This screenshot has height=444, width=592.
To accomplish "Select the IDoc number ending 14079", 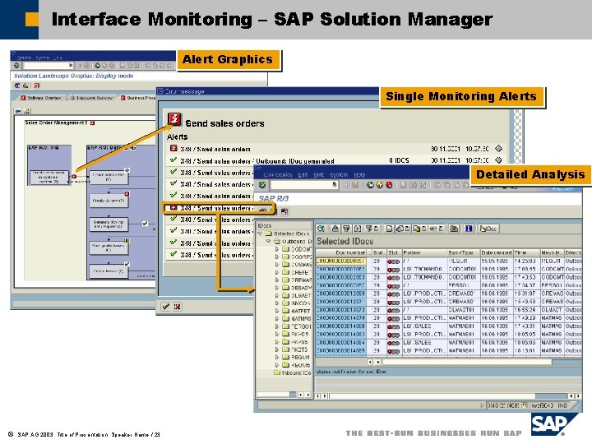I will [341, 318].
